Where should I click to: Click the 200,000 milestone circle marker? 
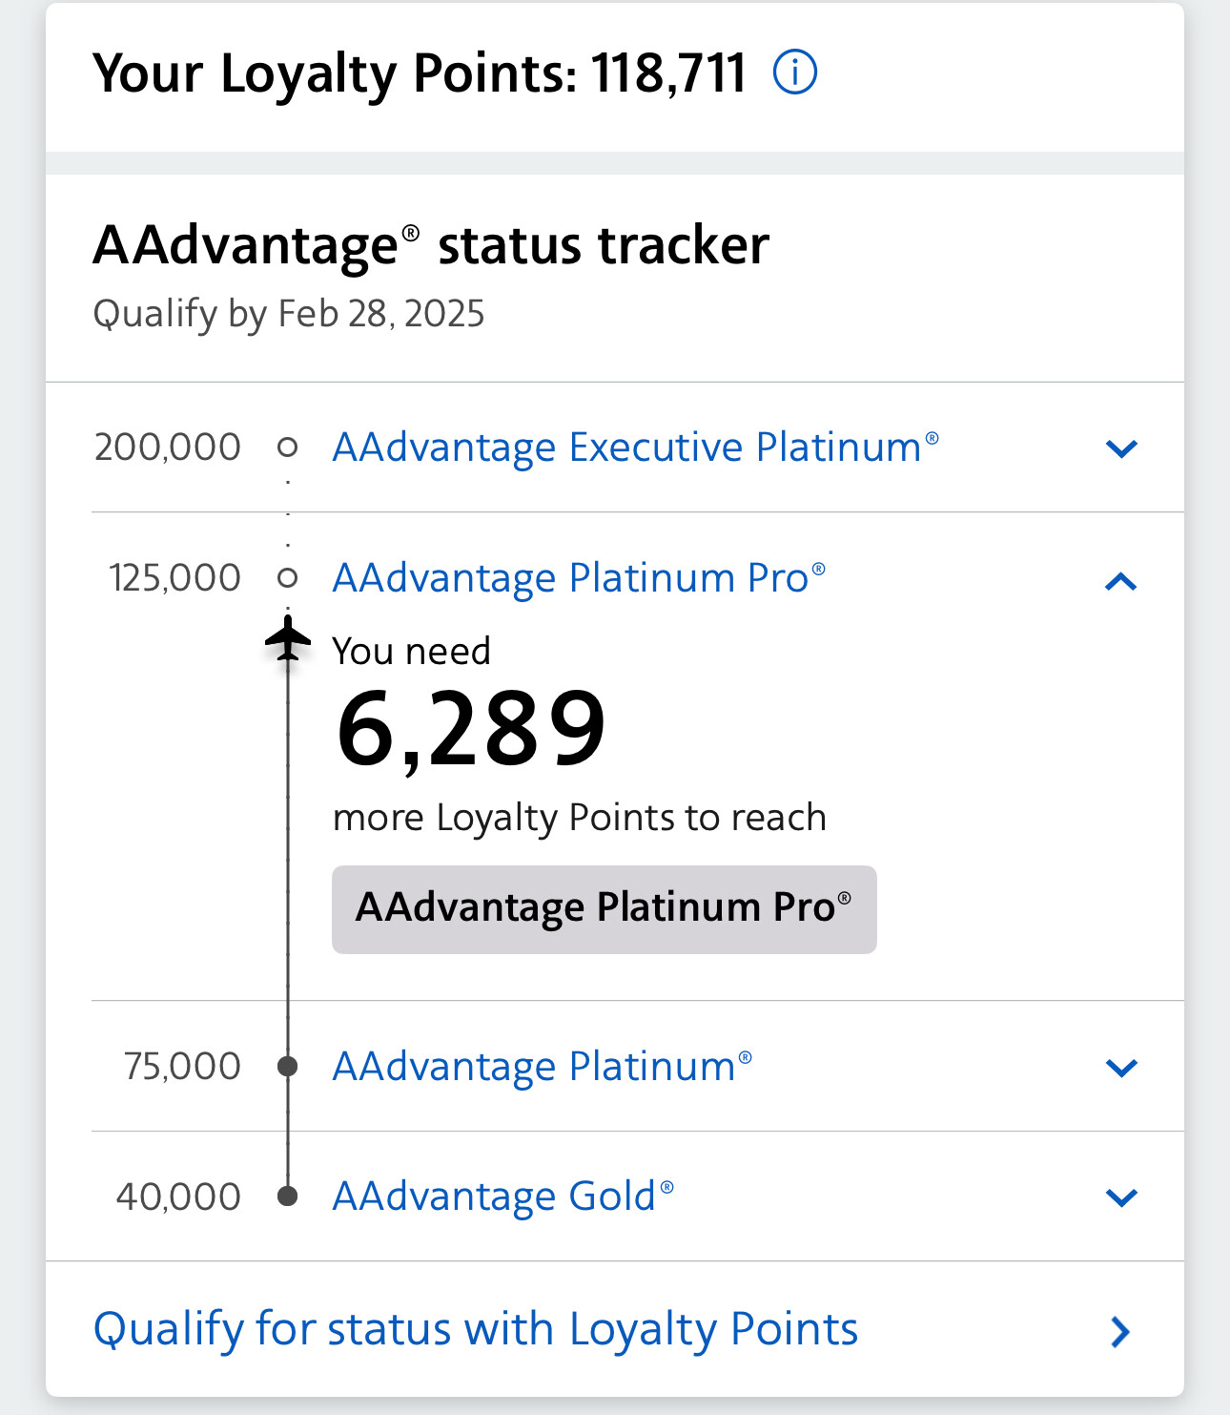287,447
